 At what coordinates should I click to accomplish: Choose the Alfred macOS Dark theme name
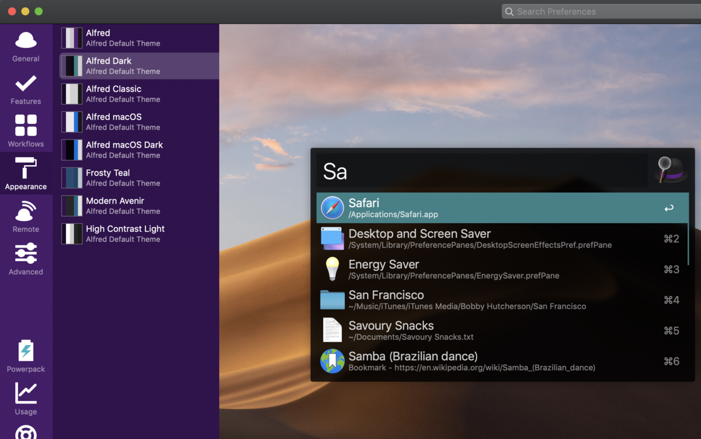point(124,145)
